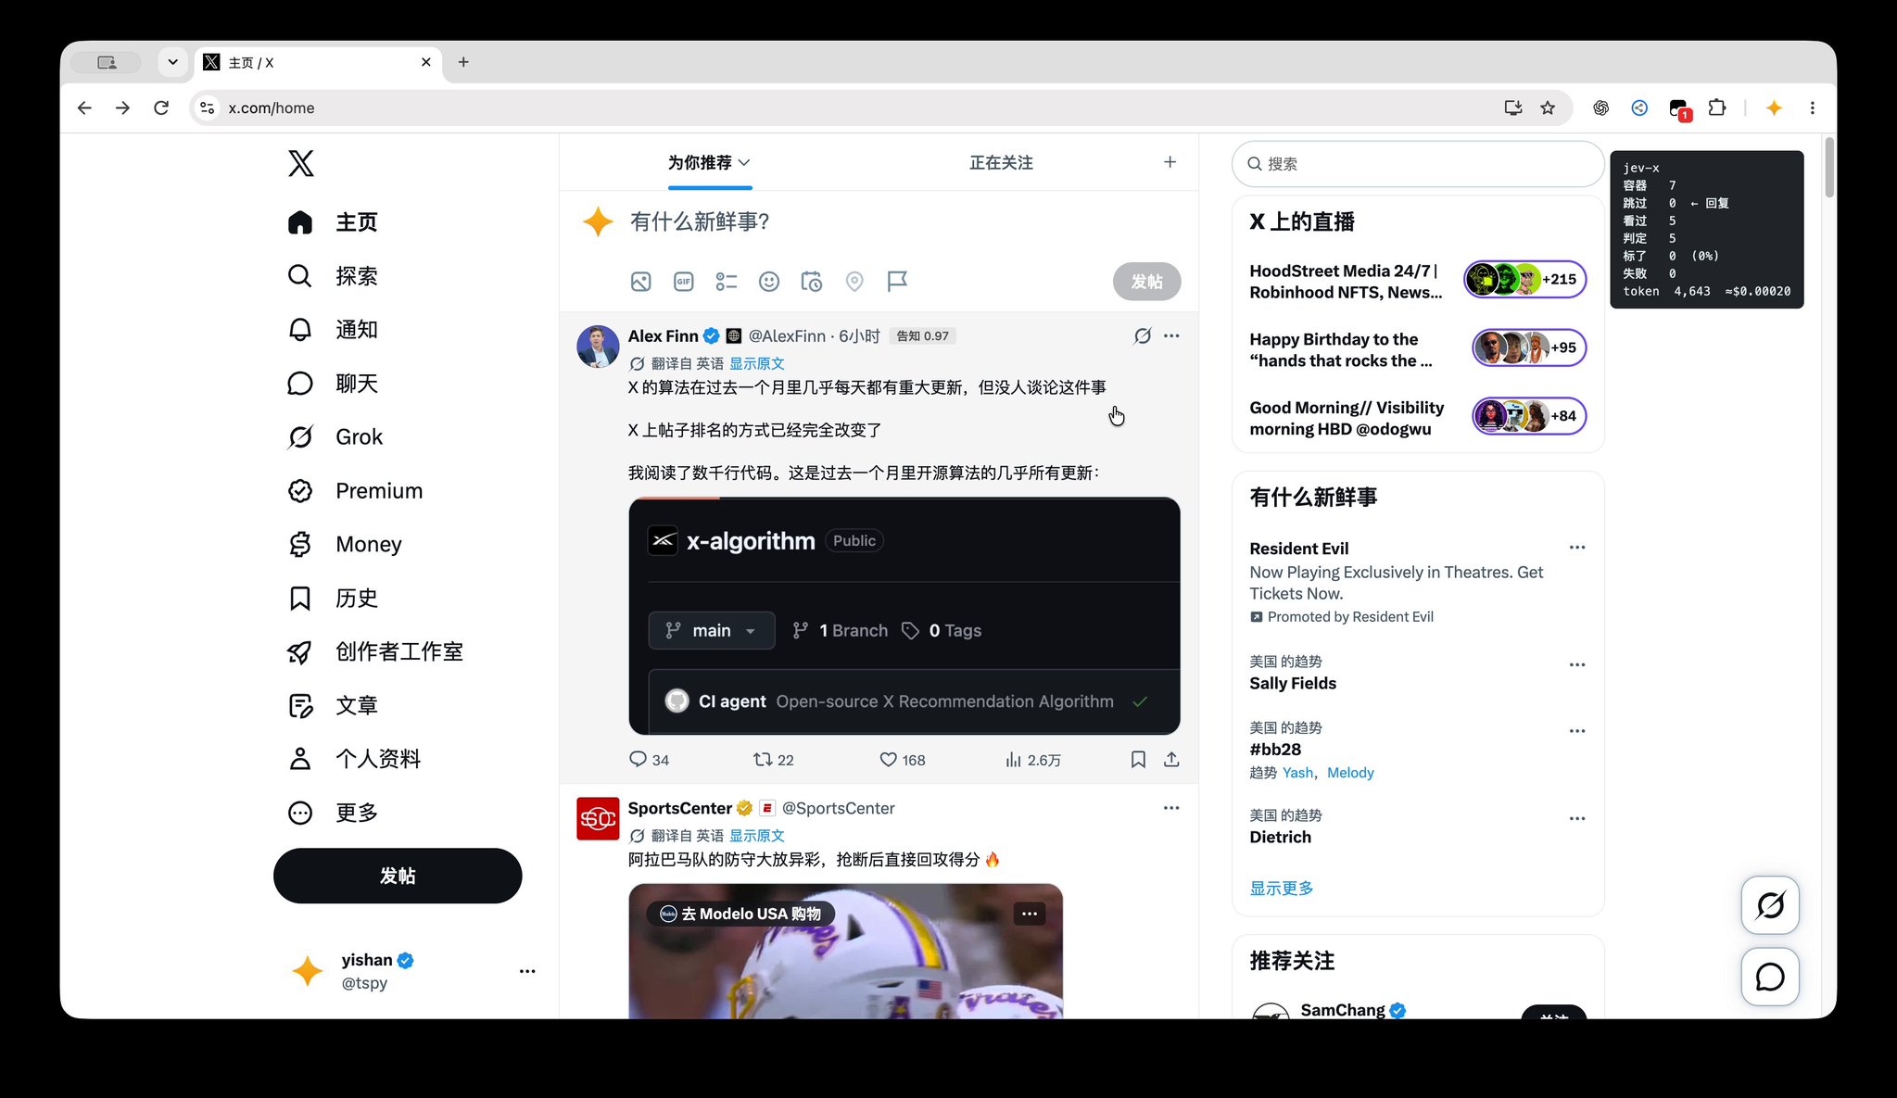Open the 探索 search page
Screen dimensions: 1897x1098
pos(333,276)
